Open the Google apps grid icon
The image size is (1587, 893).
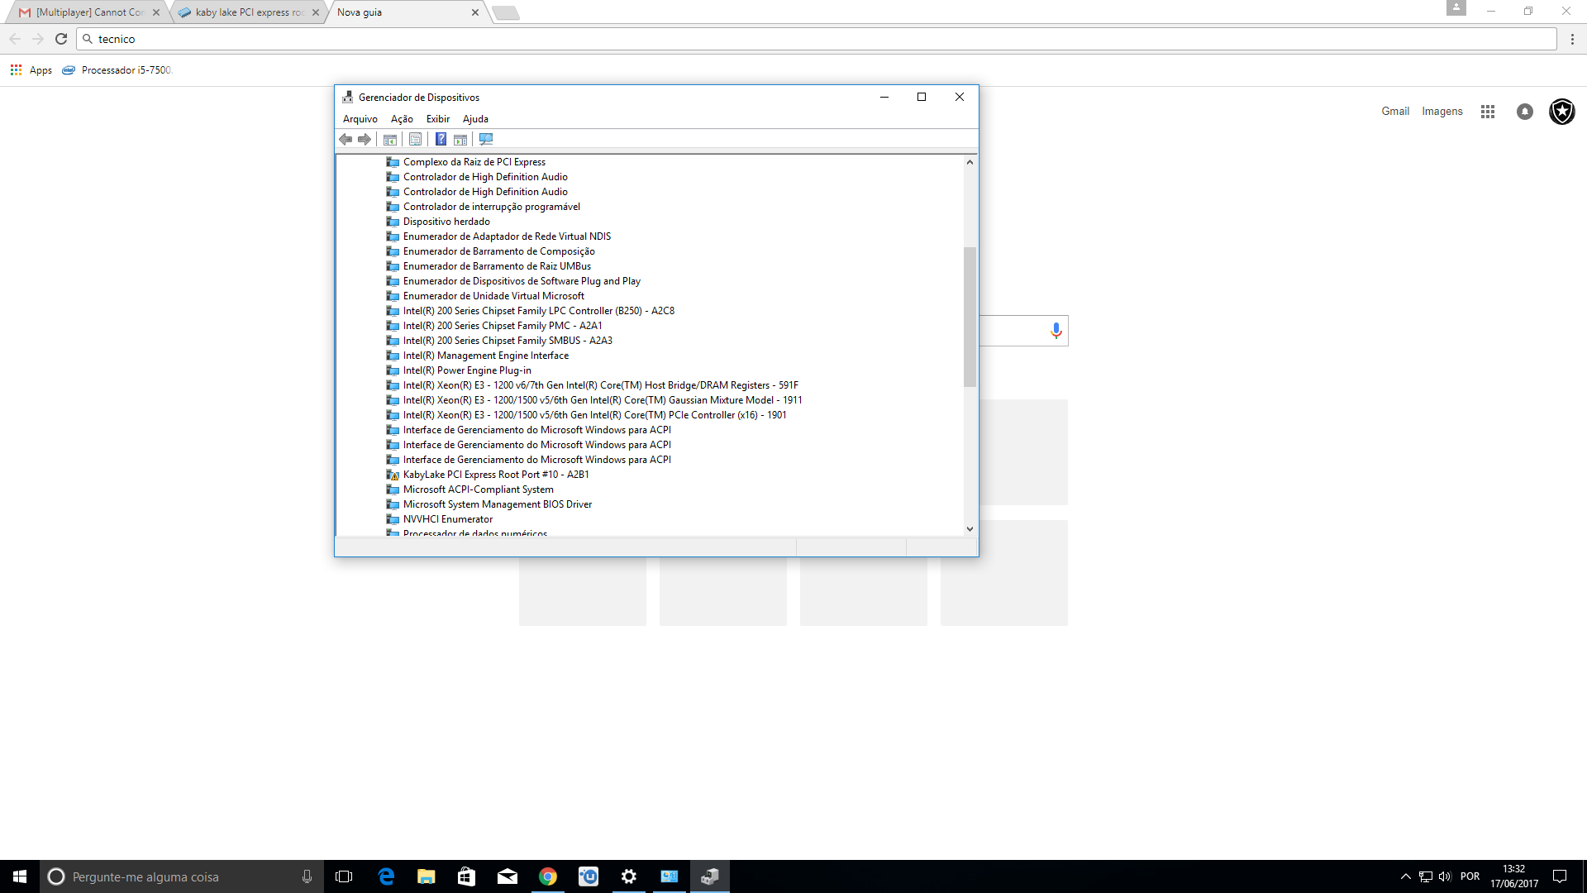pyautogui.click(x=1488, y=112)
